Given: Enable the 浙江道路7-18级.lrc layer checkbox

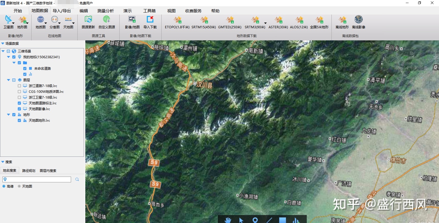Looking at the screenshot, I should coord(19,86).
